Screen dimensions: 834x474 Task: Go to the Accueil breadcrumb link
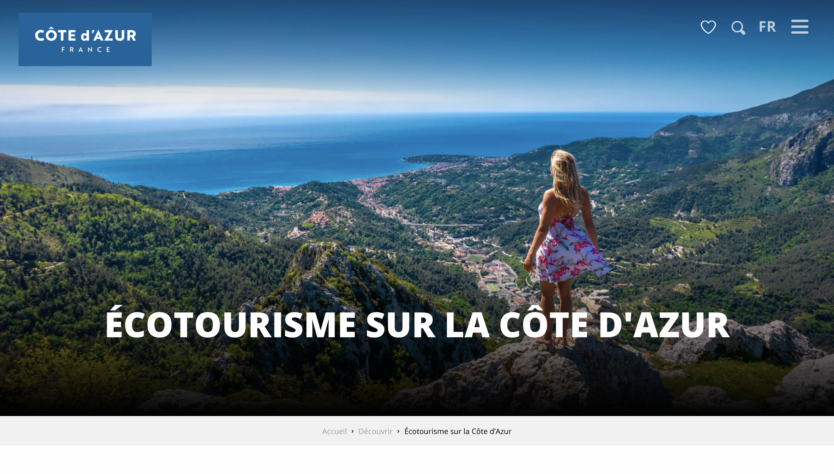pos(334,431)
